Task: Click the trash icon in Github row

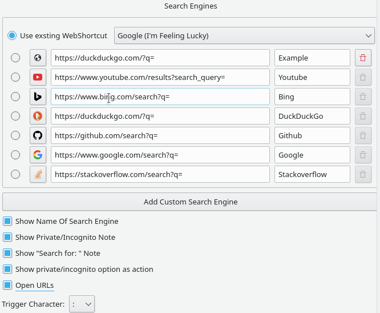Action: pyautogui.click(x=363, y=135)
